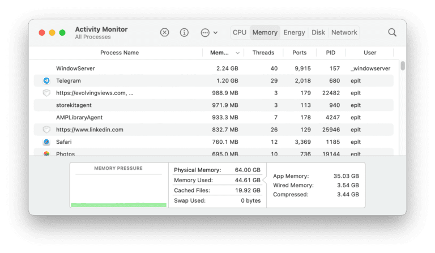Click the App Memory 35.03 GB value
This screenshot has height=253, width=435.
[346, 176]
